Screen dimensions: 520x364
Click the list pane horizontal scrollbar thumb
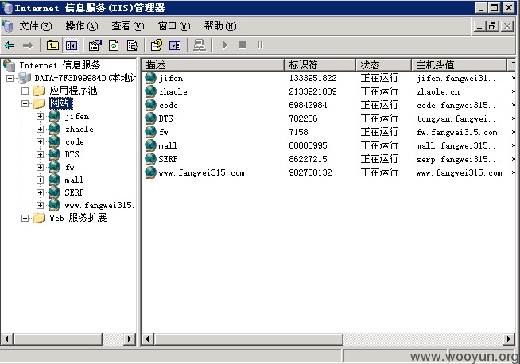pyautogui.click(x=248, y=339)
